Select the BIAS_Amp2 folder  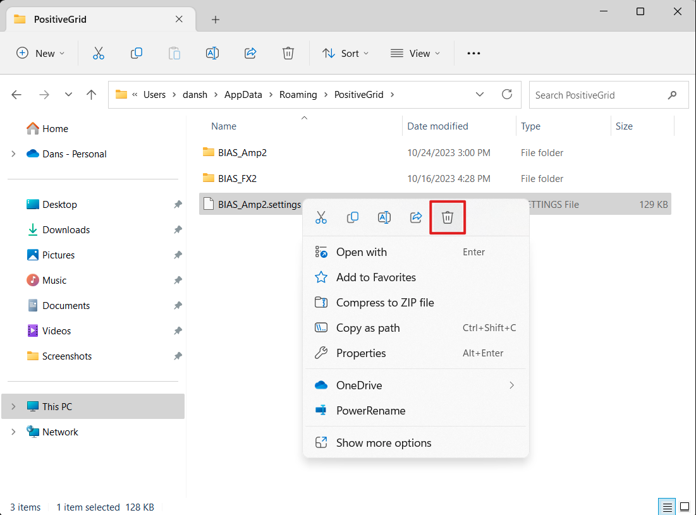pos(242,152)
